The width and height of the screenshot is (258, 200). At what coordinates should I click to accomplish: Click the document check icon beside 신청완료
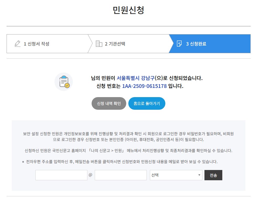coord(179,44)
